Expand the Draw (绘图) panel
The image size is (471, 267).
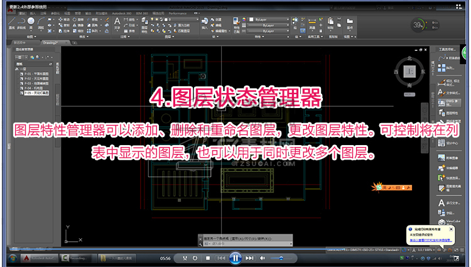31,36
